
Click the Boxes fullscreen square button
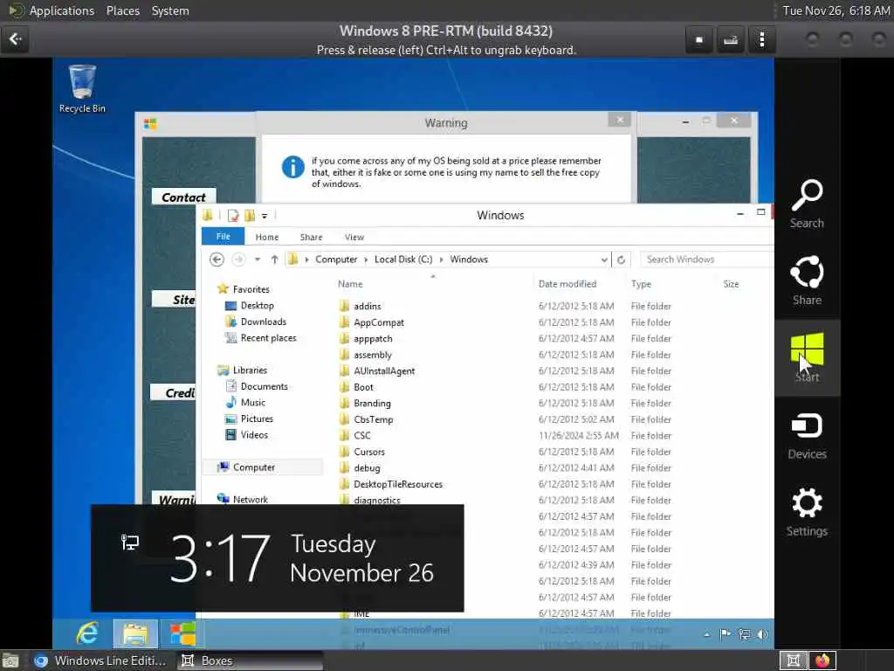click(x=699, y=40)
